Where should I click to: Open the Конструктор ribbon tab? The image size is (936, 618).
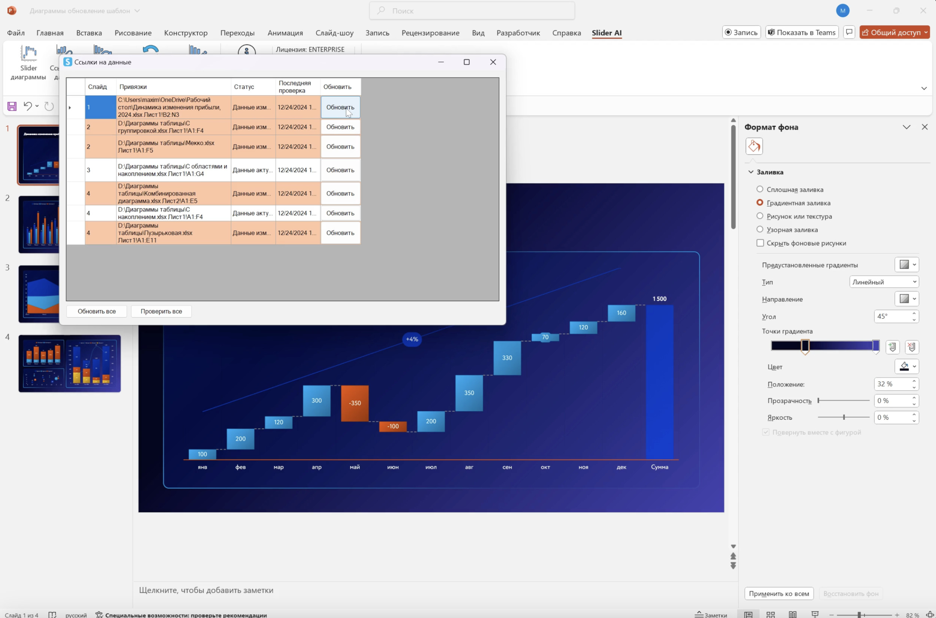(x=186, y=33)
